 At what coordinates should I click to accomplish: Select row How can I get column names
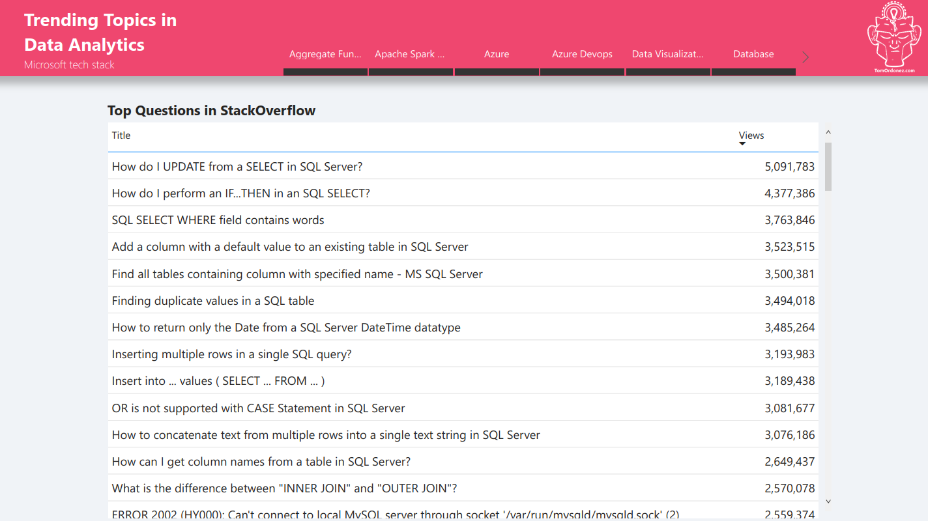coord(463,461)
